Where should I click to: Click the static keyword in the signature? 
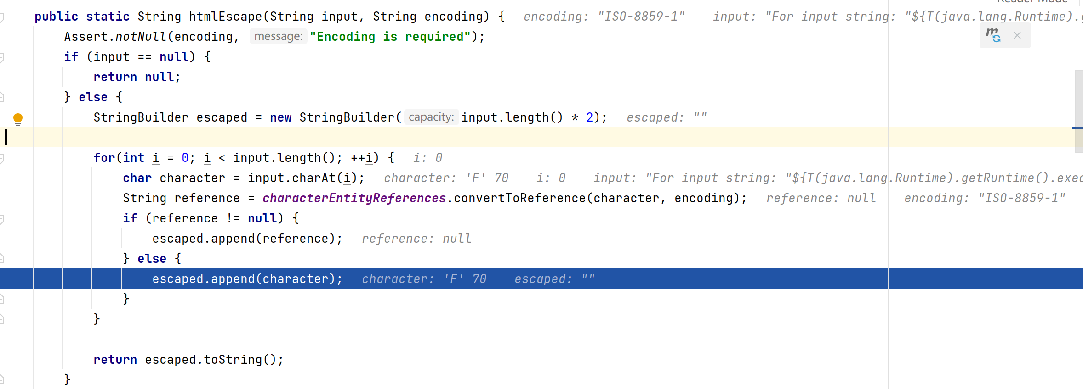(x=108, y=17)
